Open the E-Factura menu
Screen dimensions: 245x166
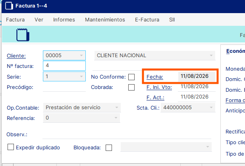tap(147, 20)
